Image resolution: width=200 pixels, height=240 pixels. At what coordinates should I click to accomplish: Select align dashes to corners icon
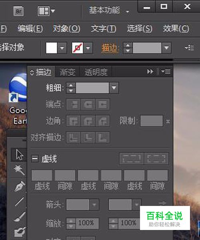[x=156, y=159]
